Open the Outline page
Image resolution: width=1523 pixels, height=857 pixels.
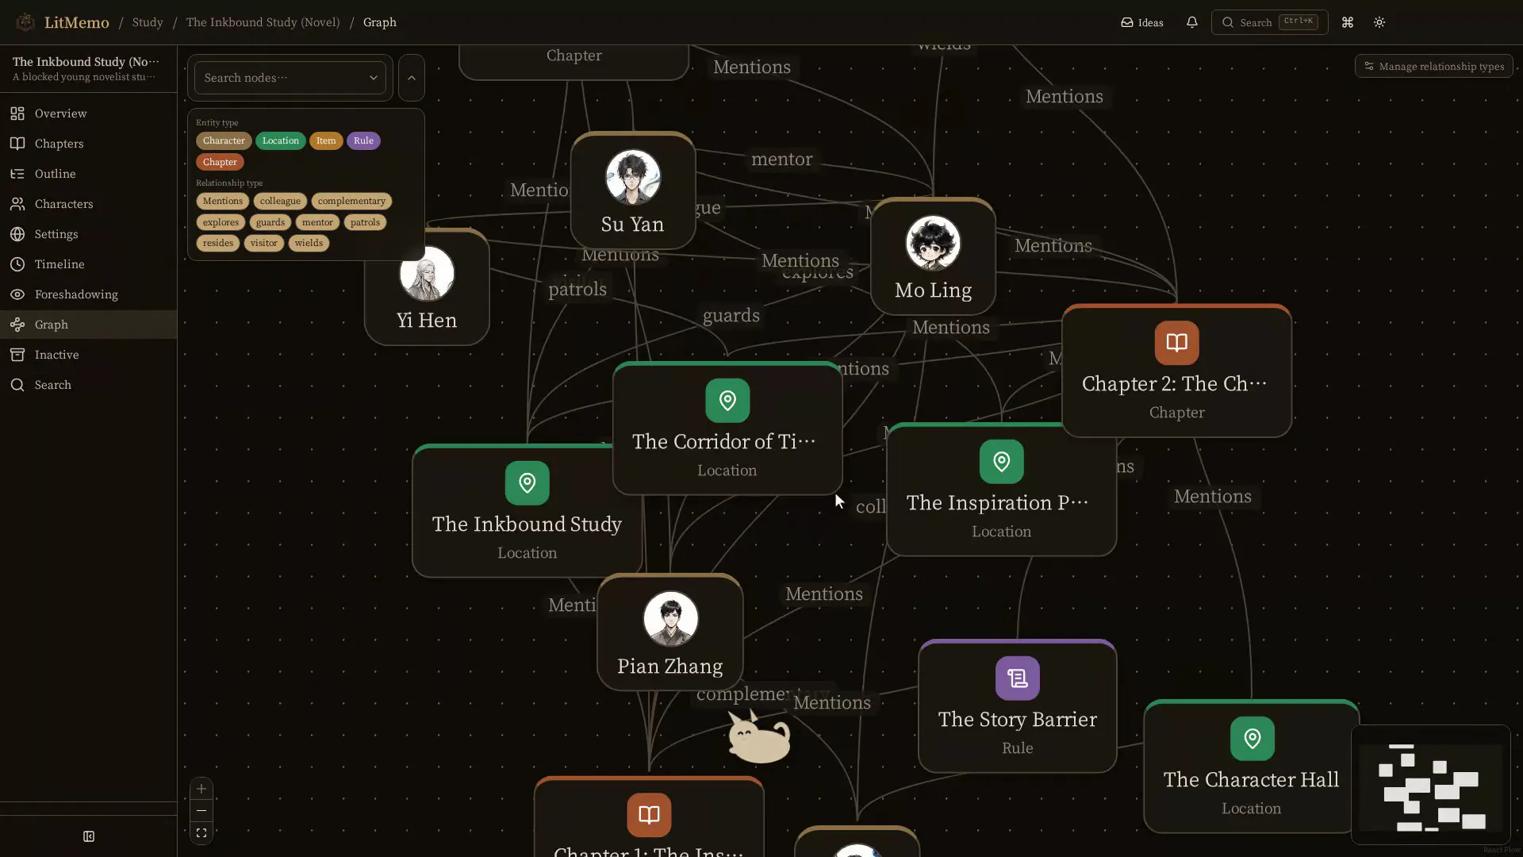pos(88,174)
